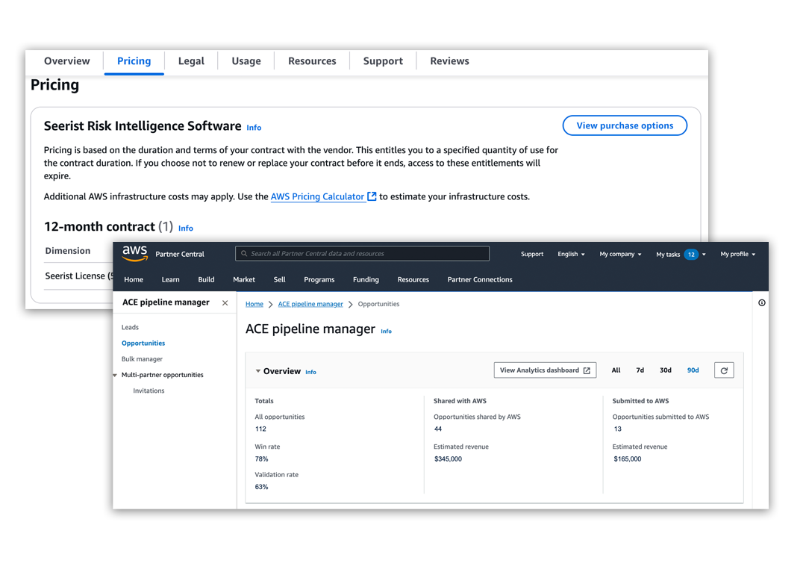This screenshot has height=572, width=806.
Task: Click View Analytics dashboard button
Action: (x=545, y=370)
